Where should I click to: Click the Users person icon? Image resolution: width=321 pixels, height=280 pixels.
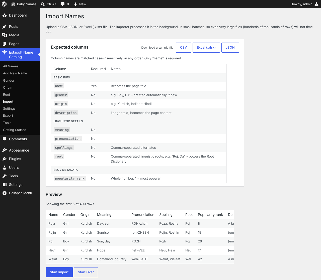(5, 168)
